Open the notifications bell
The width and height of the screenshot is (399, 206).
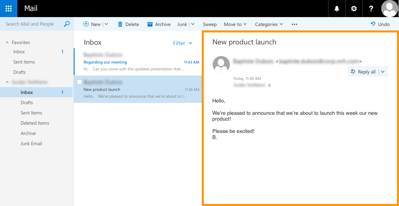tap(337, 9)
